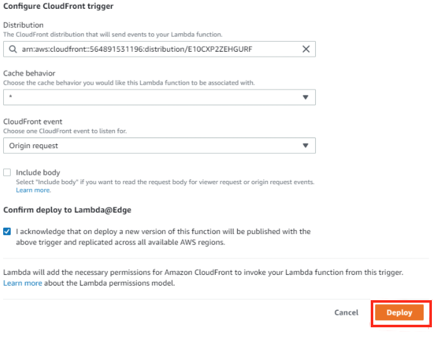Click the "Include body" label text

click(38, 172)
